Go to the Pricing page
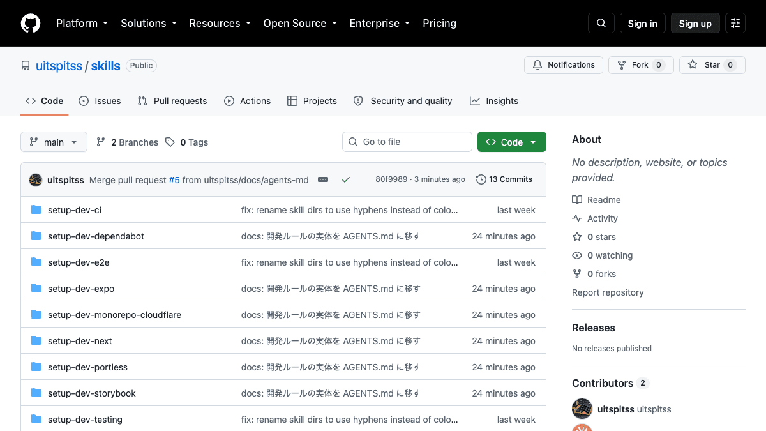This screenshot has height=431, width=766. point(440,23)
